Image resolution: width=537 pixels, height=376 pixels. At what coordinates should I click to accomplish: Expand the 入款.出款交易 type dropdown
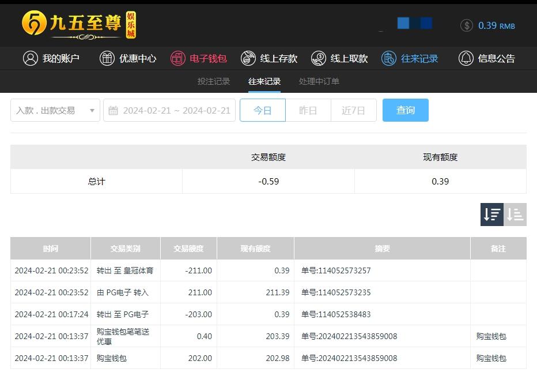(55, 110)
